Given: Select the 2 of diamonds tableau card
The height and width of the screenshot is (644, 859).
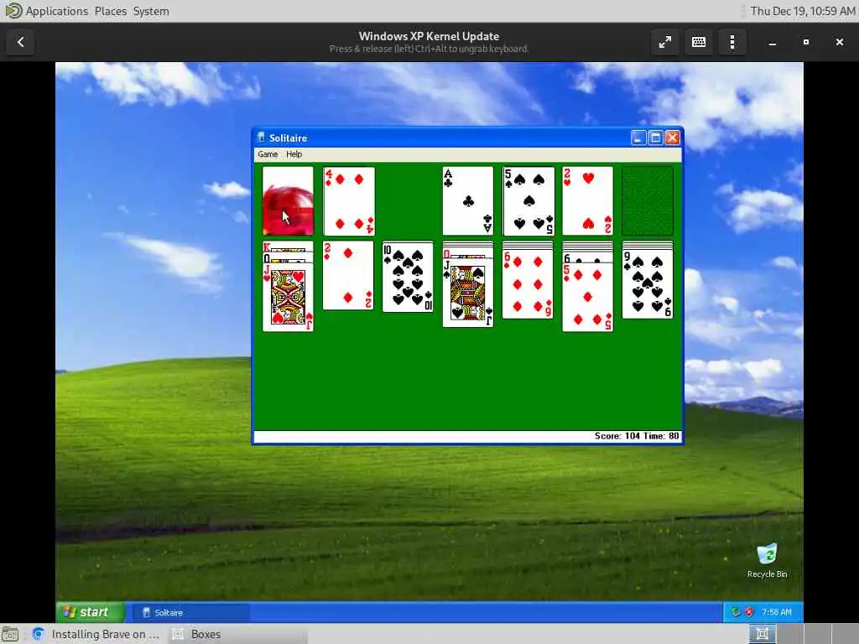Looking at the screenshot, I should [348, 275].
